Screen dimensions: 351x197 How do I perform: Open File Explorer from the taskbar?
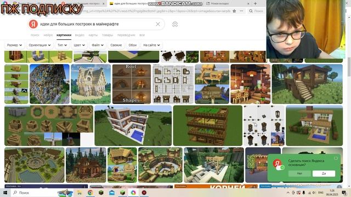[79, 193]
